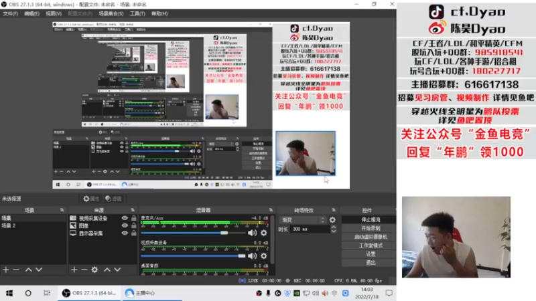Toggle lock on 图像 source
This screenshot has height=301, width=536.
(133, 225)
